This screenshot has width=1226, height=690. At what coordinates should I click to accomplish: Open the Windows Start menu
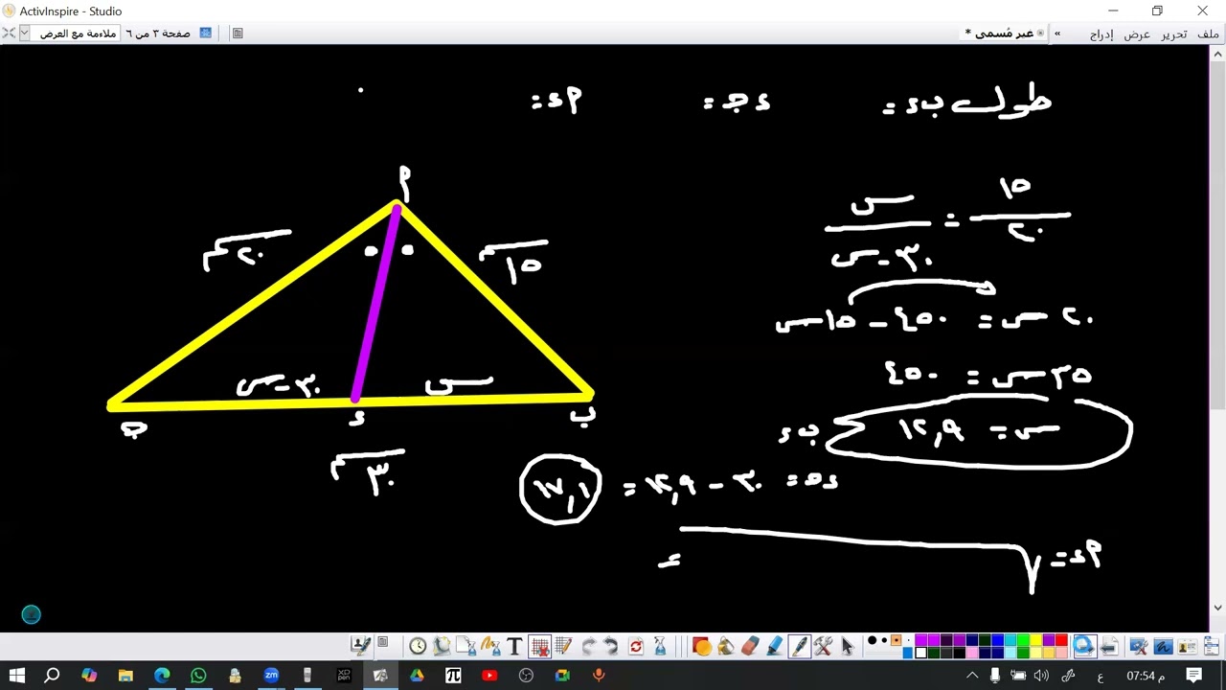(x=16, y=676)
